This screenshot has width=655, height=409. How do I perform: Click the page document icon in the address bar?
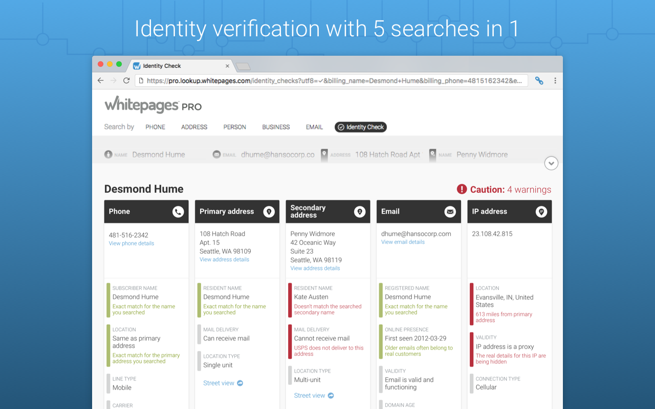point(141,81)
